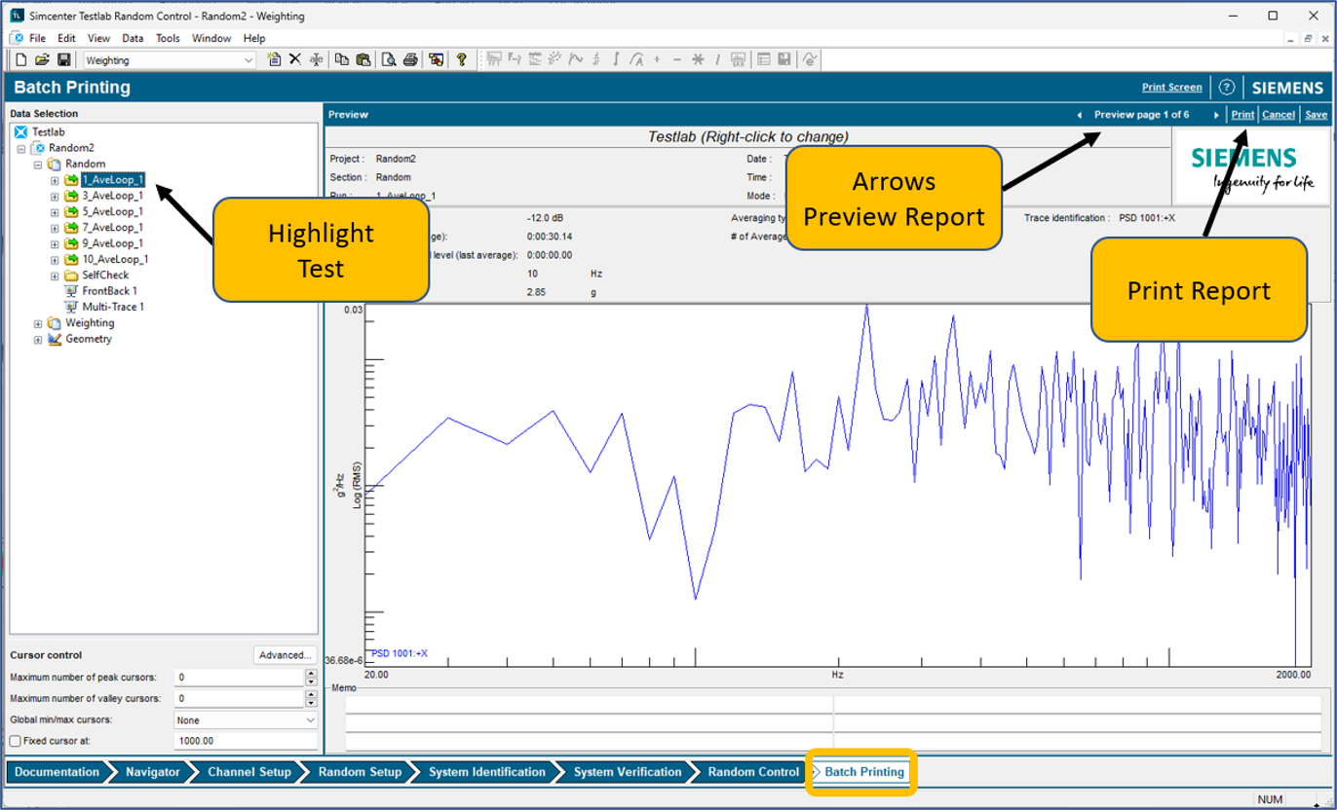This screenshot has height=810, width=1337.
Task: Click the Print link in Preview bar
Action: click(1242, 115)
